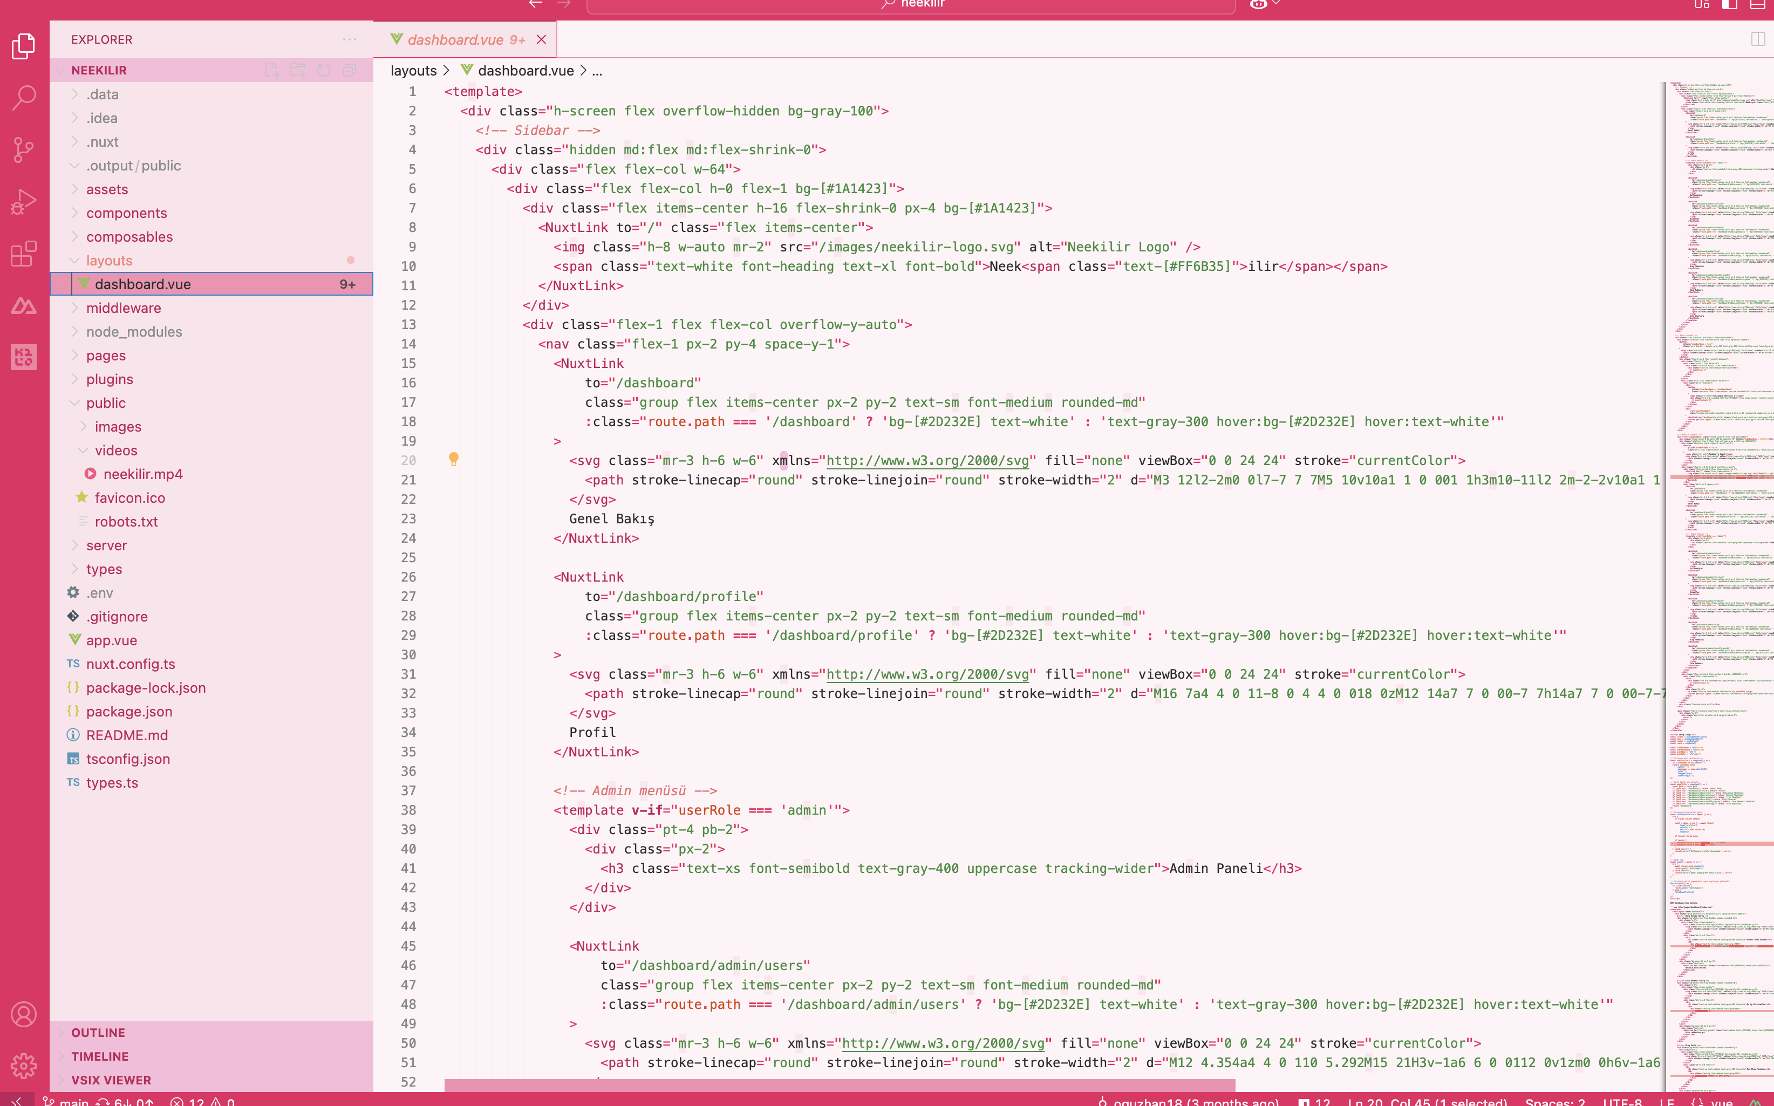Click the lightbulb code action icon
Viewport: 1774px width, 1106px height.
[454, 459]
